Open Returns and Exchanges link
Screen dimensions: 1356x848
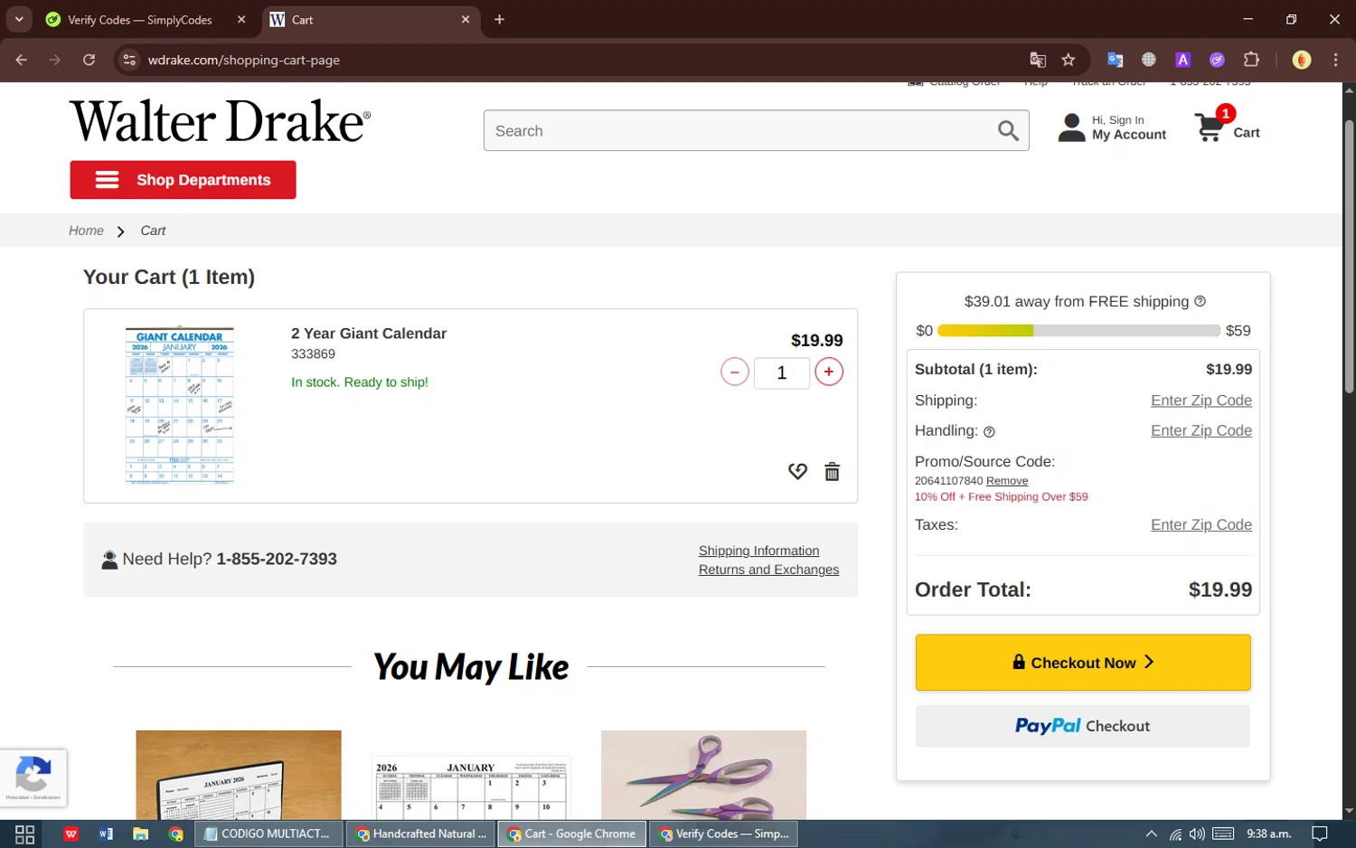click(768, 570)
